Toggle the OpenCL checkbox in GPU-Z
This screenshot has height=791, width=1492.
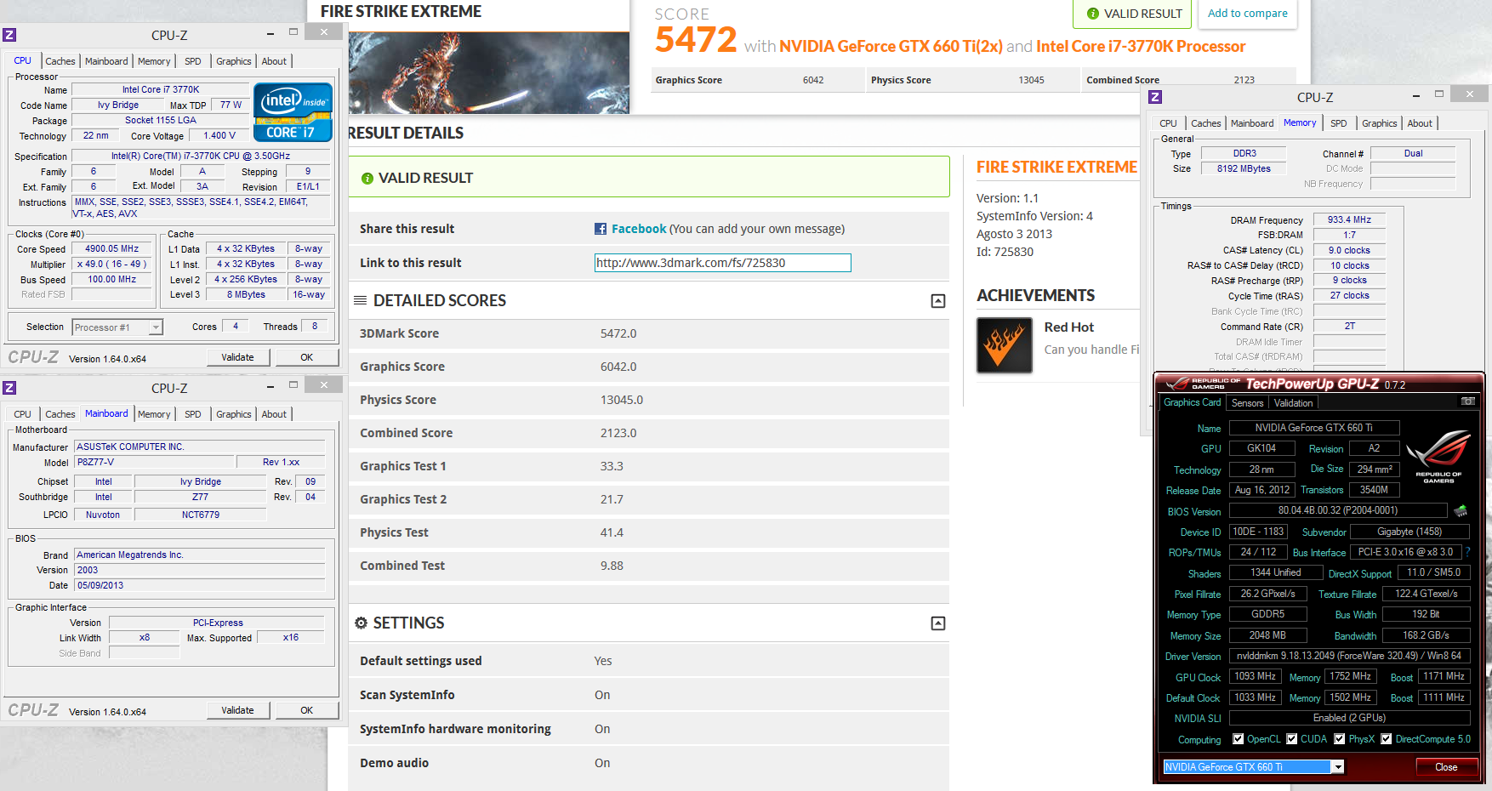(x=1239, y=739)
